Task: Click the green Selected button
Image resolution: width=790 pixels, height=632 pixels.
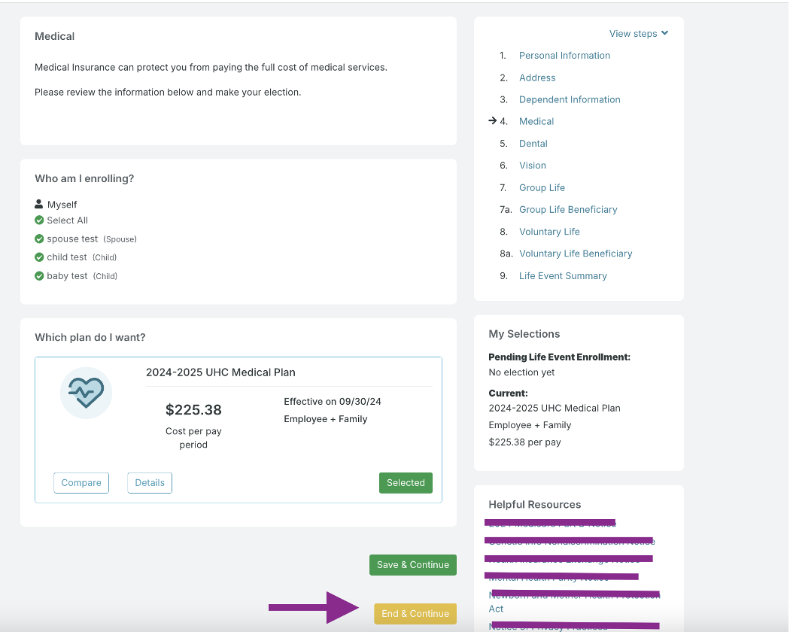Action: pos(406,483)
